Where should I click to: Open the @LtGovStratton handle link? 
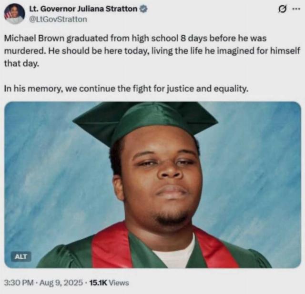pyautogui.click(x=58, y=19)
